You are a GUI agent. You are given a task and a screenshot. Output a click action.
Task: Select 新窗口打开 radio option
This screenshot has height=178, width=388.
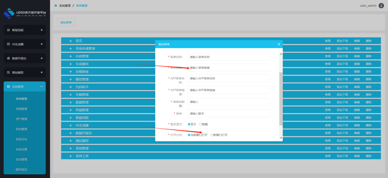pyautogui.click(x=212, y=135)
